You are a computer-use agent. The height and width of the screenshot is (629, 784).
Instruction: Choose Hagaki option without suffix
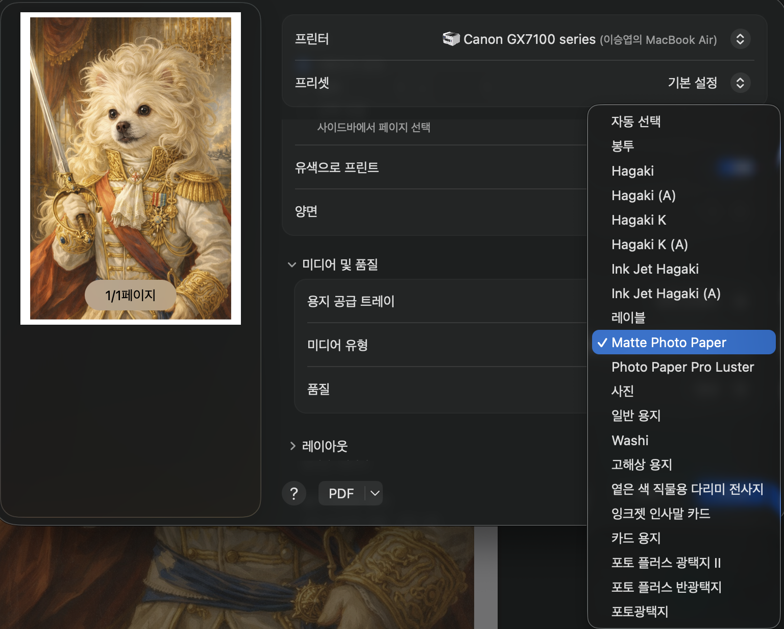683,171
